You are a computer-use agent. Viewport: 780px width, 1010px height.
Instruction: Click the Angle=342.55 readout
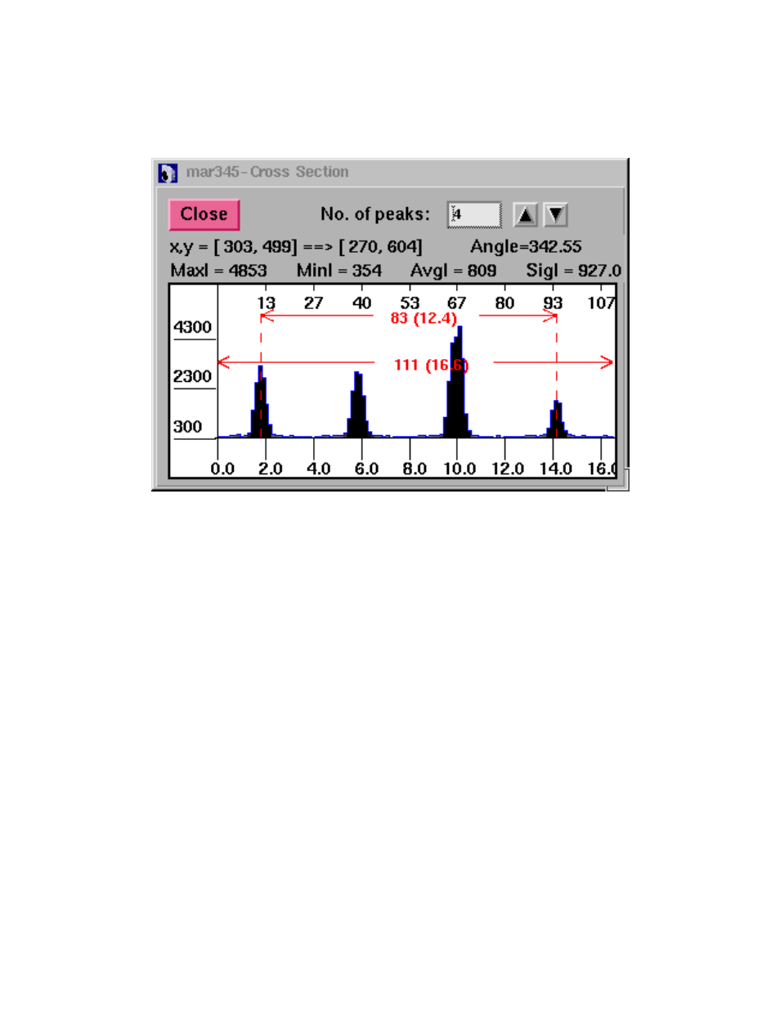coord(526,246)
